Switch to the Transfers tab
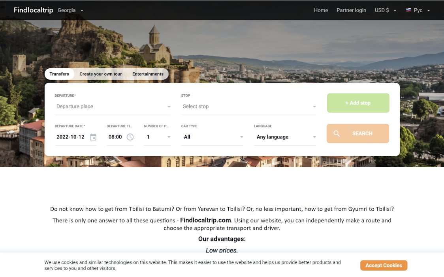This screenshot has width=444, height=277. click(59, 74)
